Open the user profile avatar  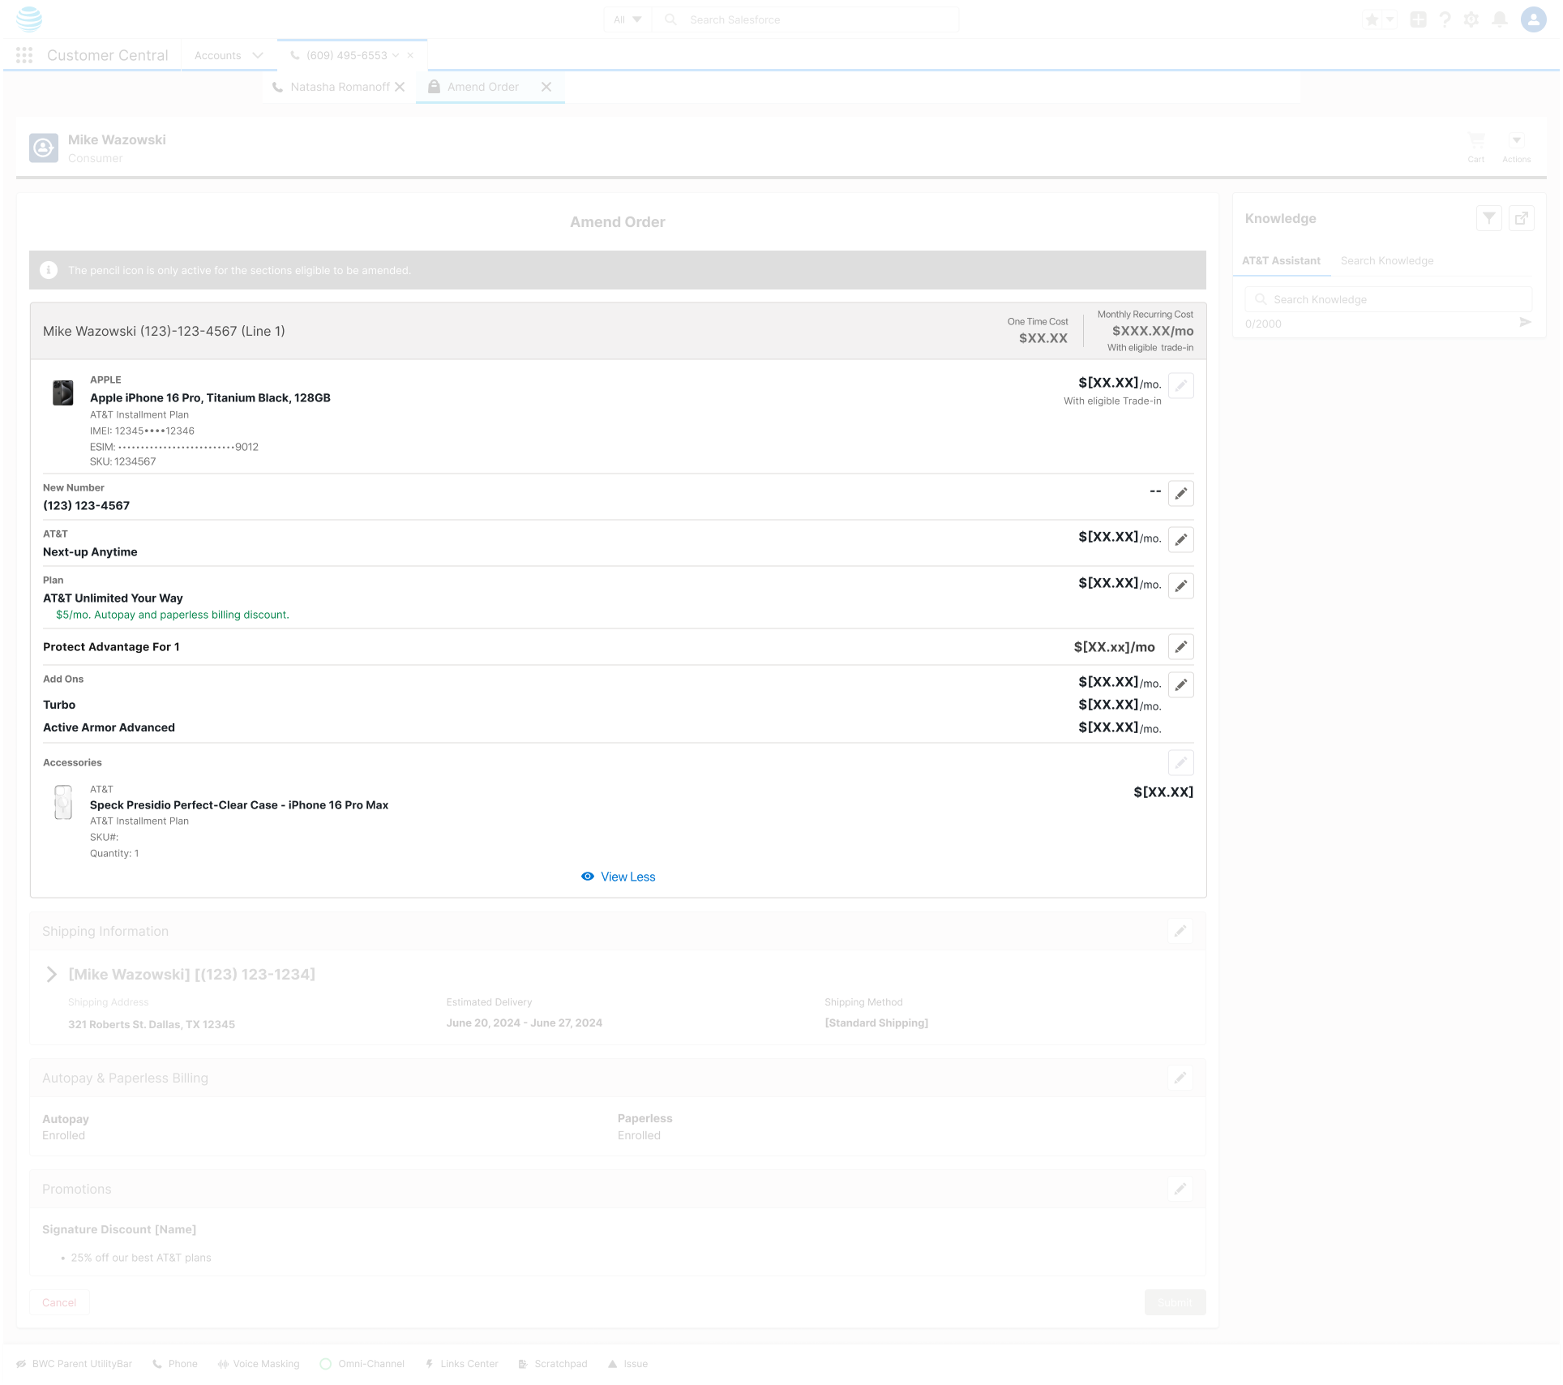pyautogui.click(x=1533, y=19)
